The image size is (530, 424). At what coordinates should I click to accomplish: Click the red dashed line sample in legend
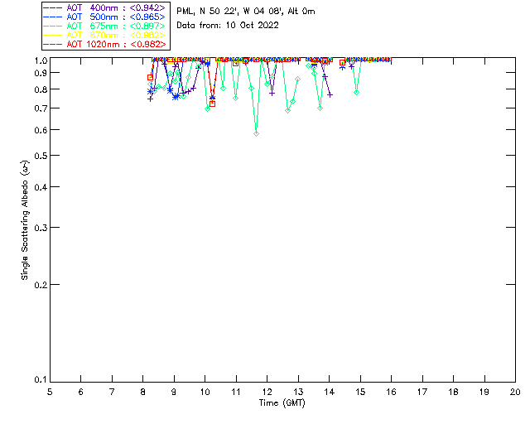(53, 44)
